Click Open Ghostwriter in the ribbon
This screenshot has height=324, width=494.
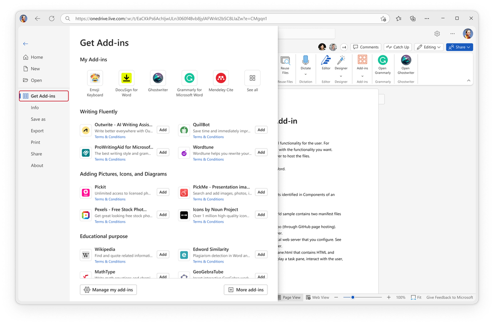tap(406, 65)
